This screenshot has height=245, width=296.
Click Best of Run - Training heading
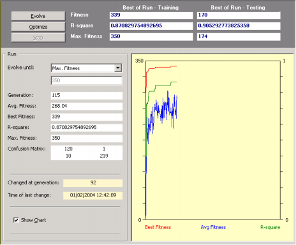pos(151,8)
